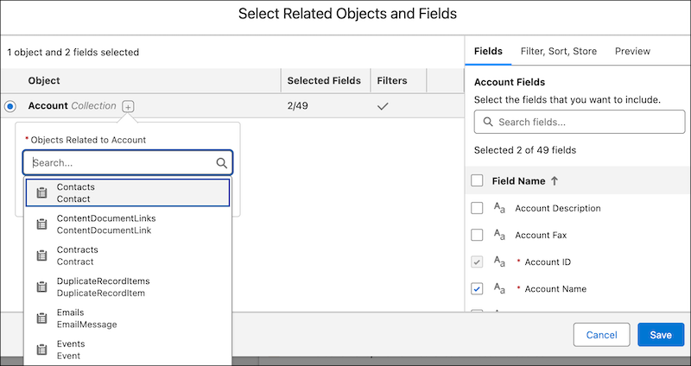Choose Contracts in the related objects list
Viewport: 691px width, 366px height.
point(128,256)
